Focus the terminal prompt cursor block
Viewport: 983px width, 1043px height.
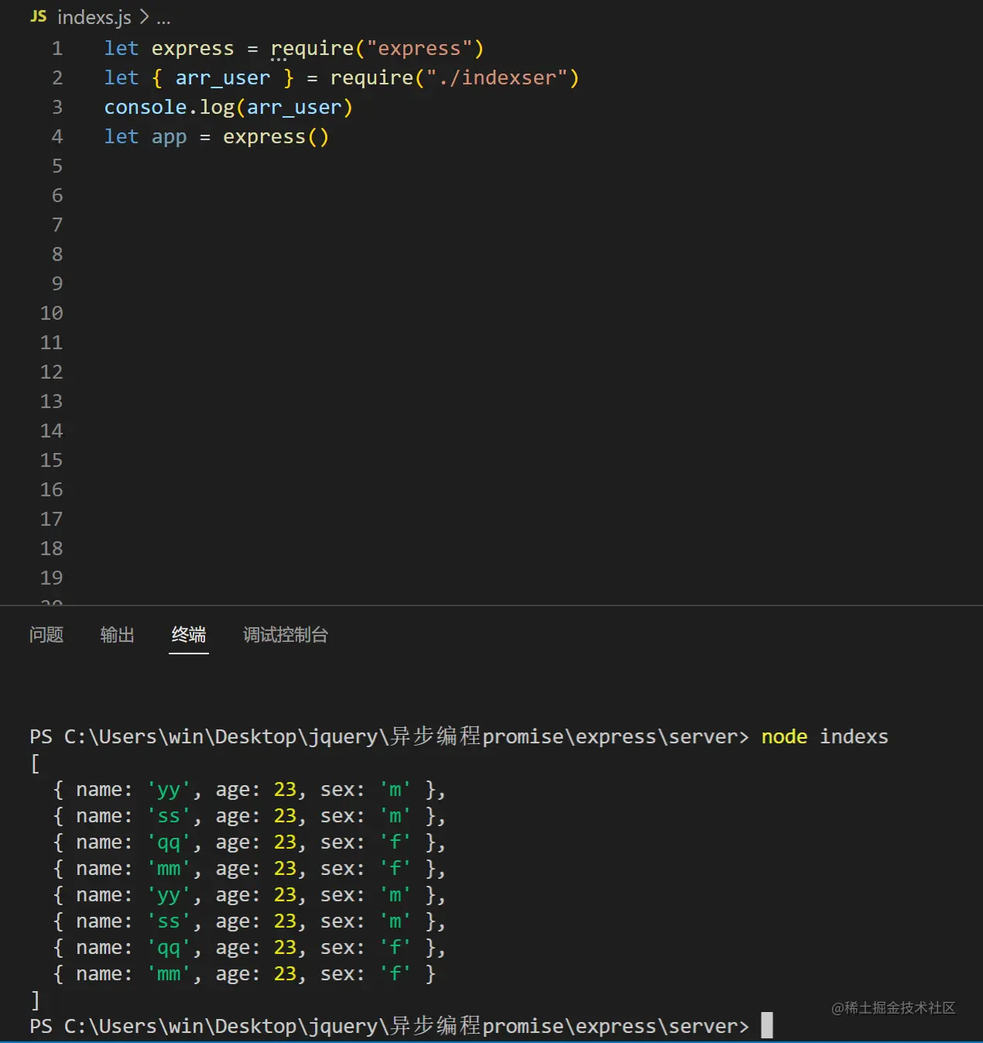click(x=767, y=1025)
